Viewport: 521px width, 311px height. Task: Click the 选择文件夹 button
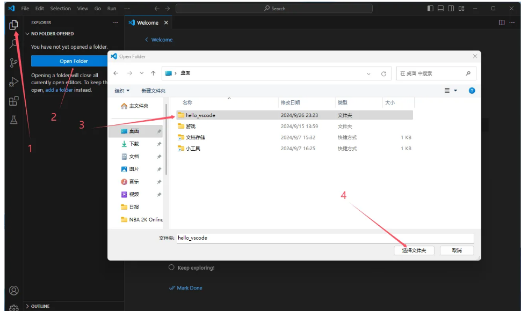414,250
